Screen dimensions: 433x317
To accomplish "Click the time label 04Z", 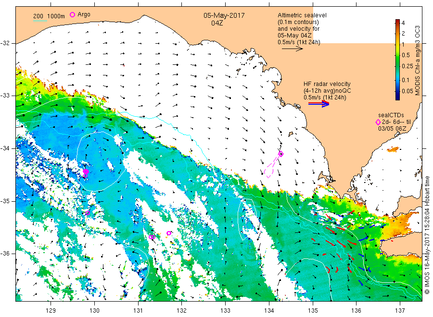I will (x=217, y=23).
